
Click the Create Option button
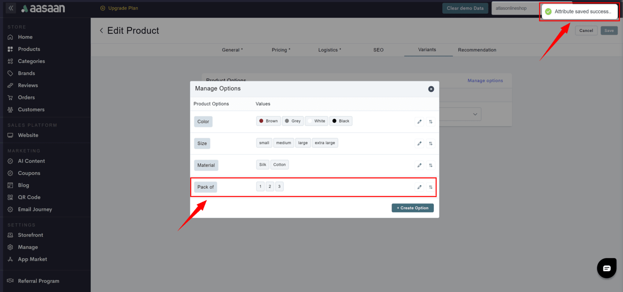(x=412, y=208)
